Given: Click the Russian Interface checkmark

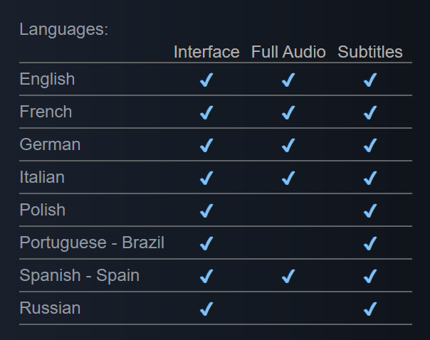Looking at the screenshot, I should [206, 309].
